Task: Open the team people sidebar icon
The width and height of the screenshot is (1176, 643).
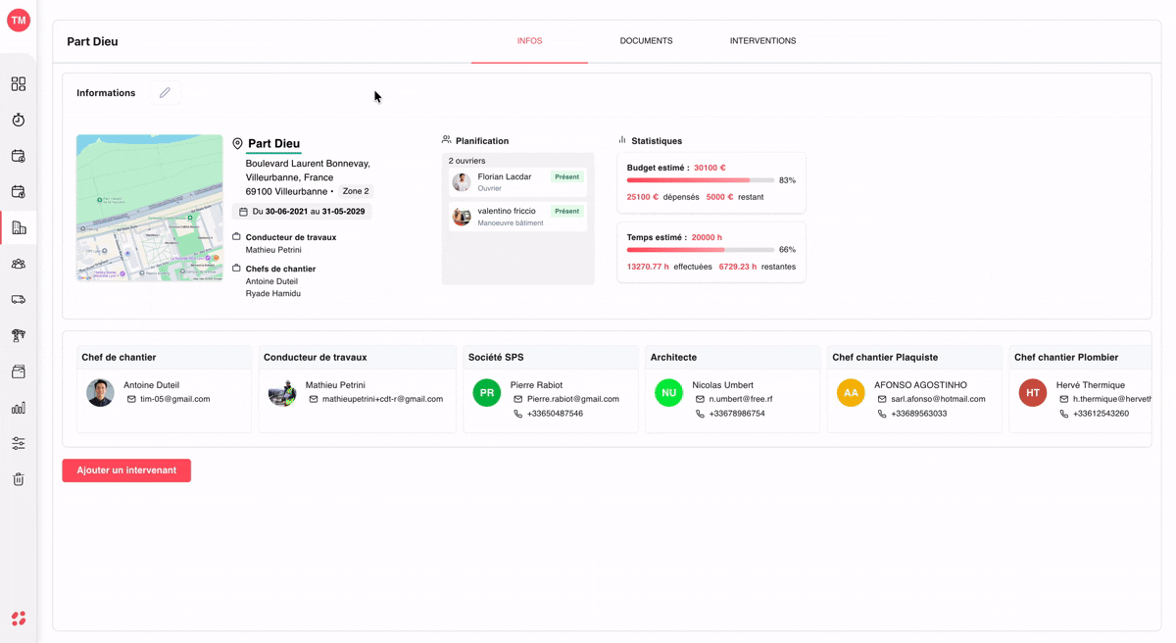Action: (19, 264)
